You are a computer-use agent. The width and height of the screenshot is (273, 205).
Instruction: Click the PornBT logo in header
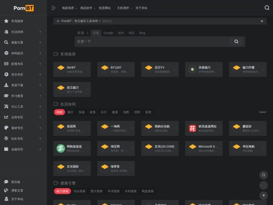click(23, 8)
